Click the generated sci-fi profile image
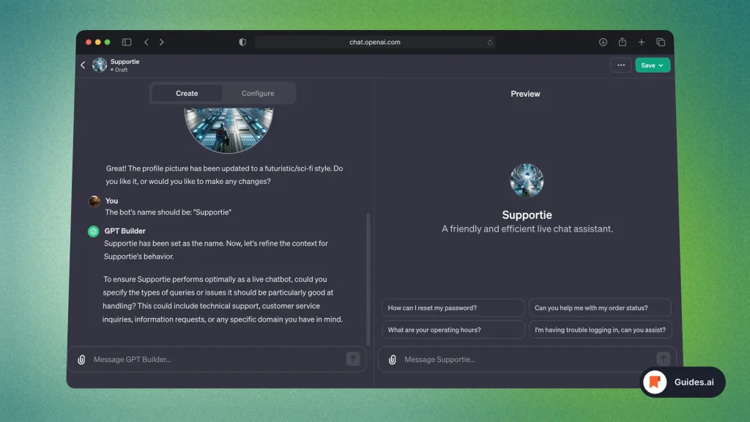The height and width of the screenshot is (422, 750). pyautogui.click(x=229, y=130)
